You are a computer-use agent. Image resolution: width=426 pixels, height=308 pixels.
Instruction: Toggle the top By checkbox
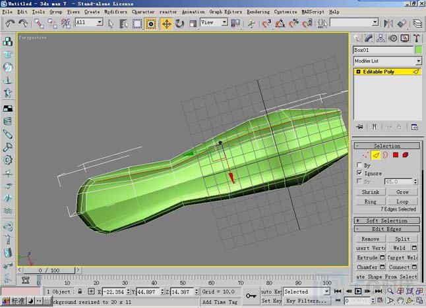pos(359,165)
